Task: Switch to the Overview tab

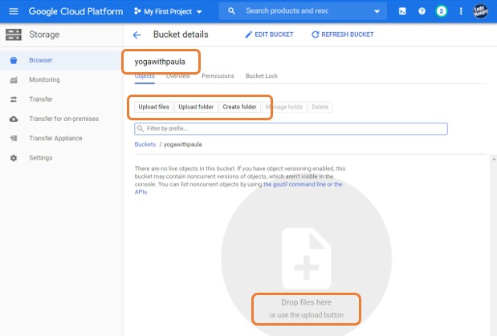Action: pyautogui.click(x=178, y=76)
